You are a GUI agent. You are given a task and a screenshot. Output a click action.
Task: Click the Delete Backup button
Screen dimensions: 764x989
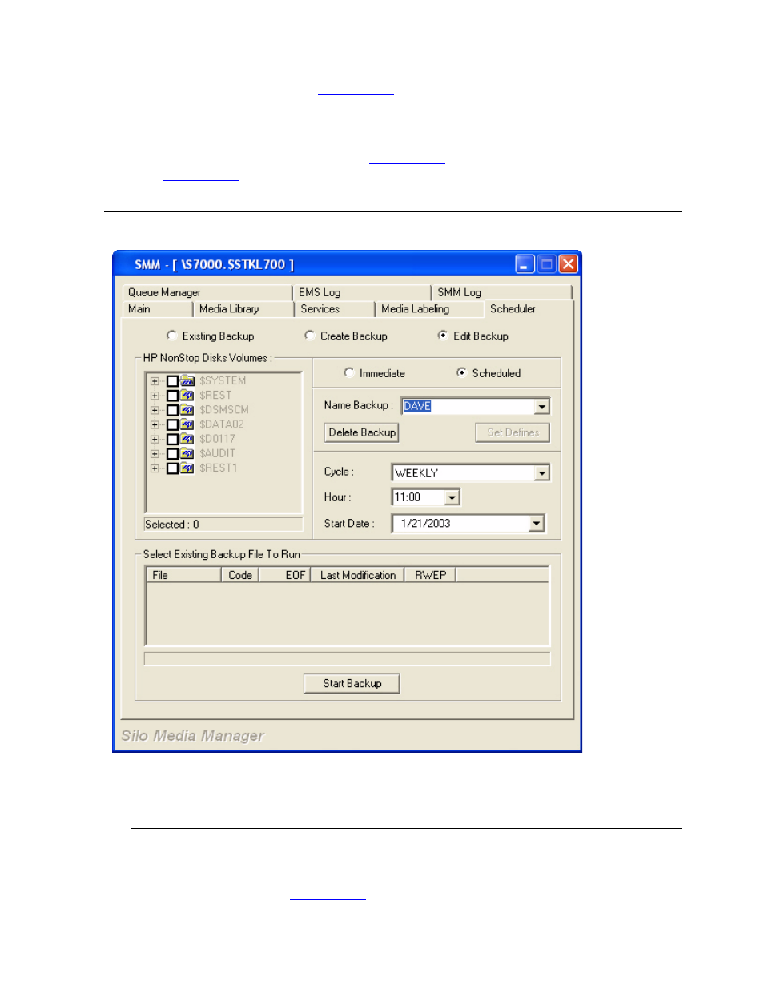coord(362,432)
